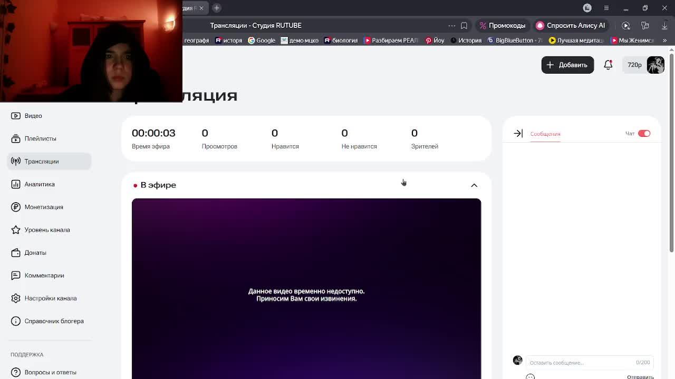Open Аналитика in the sidebar
Screen dimensions: 675x379
pyautogui.click(x=49, y=184)
